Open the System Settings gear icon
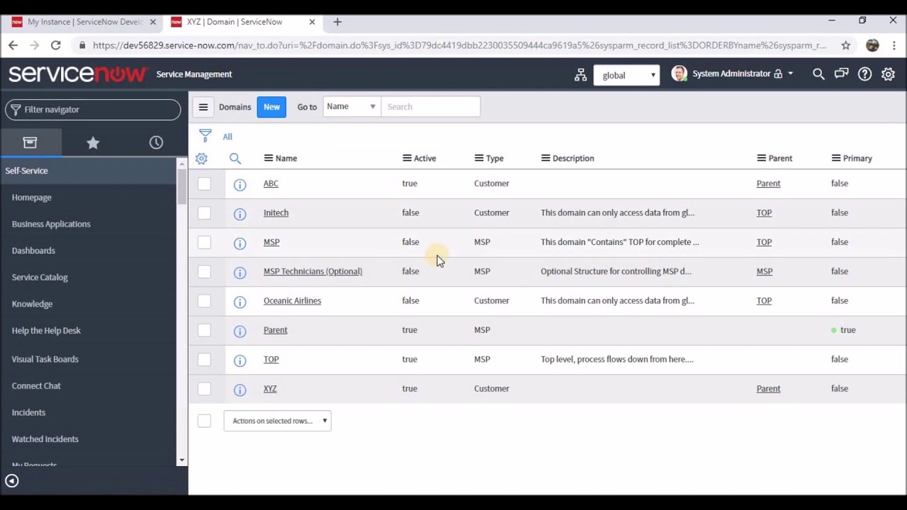Image resolution: width=907 pixels, height=510 pixels. (888, 74)
